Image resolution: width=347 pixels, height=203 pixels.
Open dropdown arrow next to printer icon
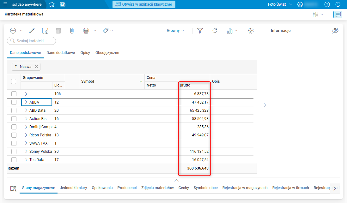point(95,31)
